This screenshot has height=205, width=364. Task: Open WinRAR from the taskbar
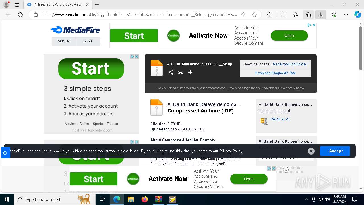coord(158,199)
